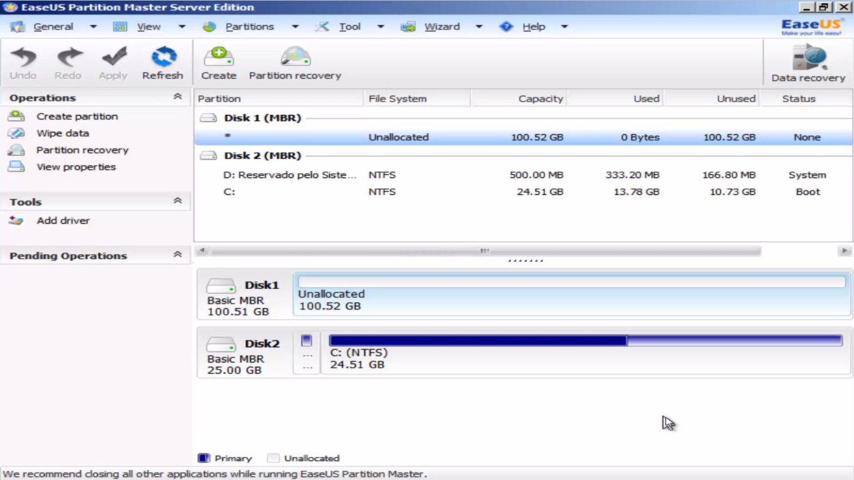Click the Disk 1 (MBR) list icon
Screen dimensions: 854x480
(208, 118)
